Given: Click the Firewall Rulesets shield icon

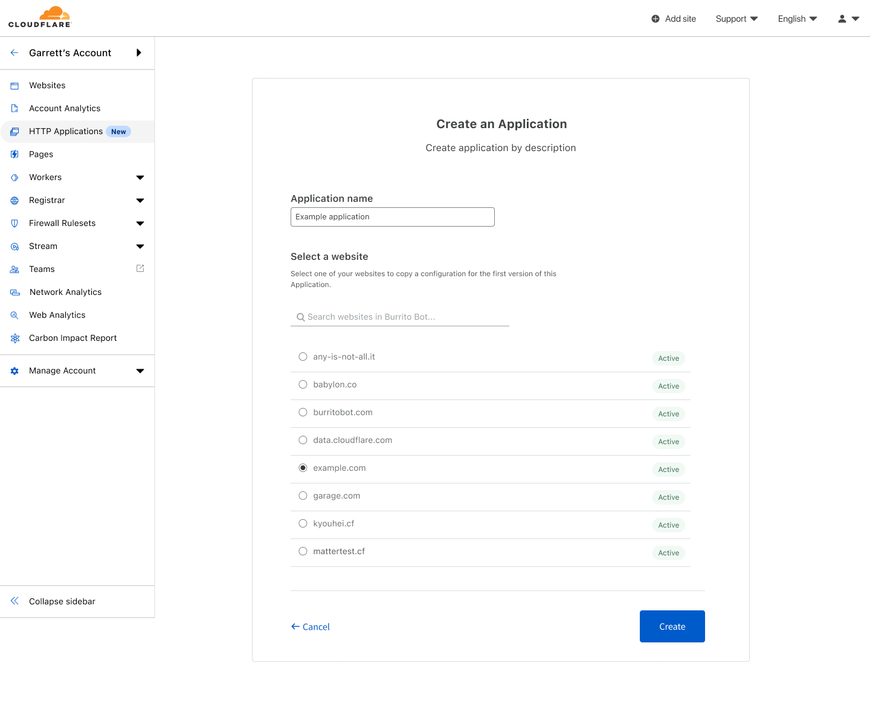Looking at the screenshot, I should point(14,224).
